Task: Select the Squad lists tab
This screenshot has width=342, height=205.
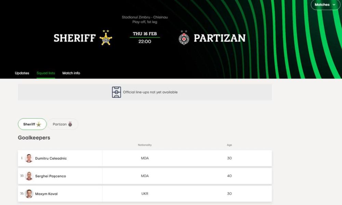Action: coord(46,73)
